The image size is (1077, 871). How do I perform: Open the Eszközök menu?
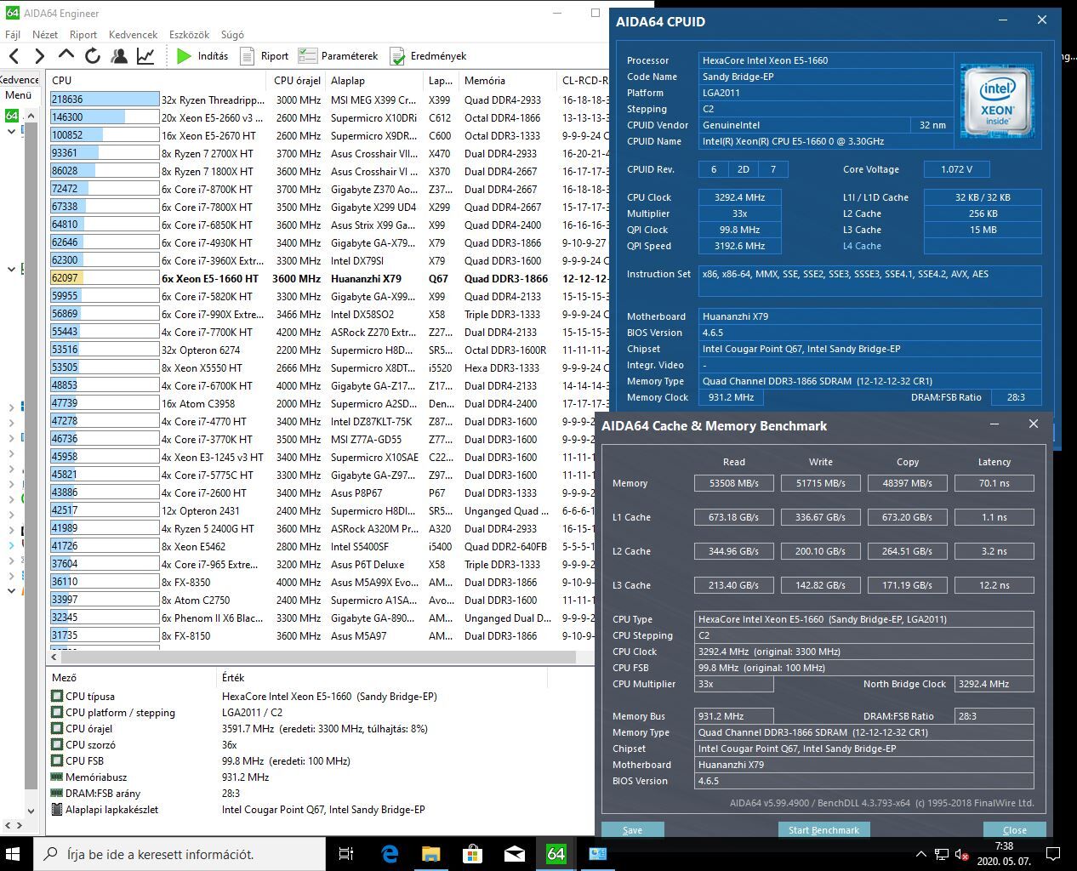click(189, 35)
